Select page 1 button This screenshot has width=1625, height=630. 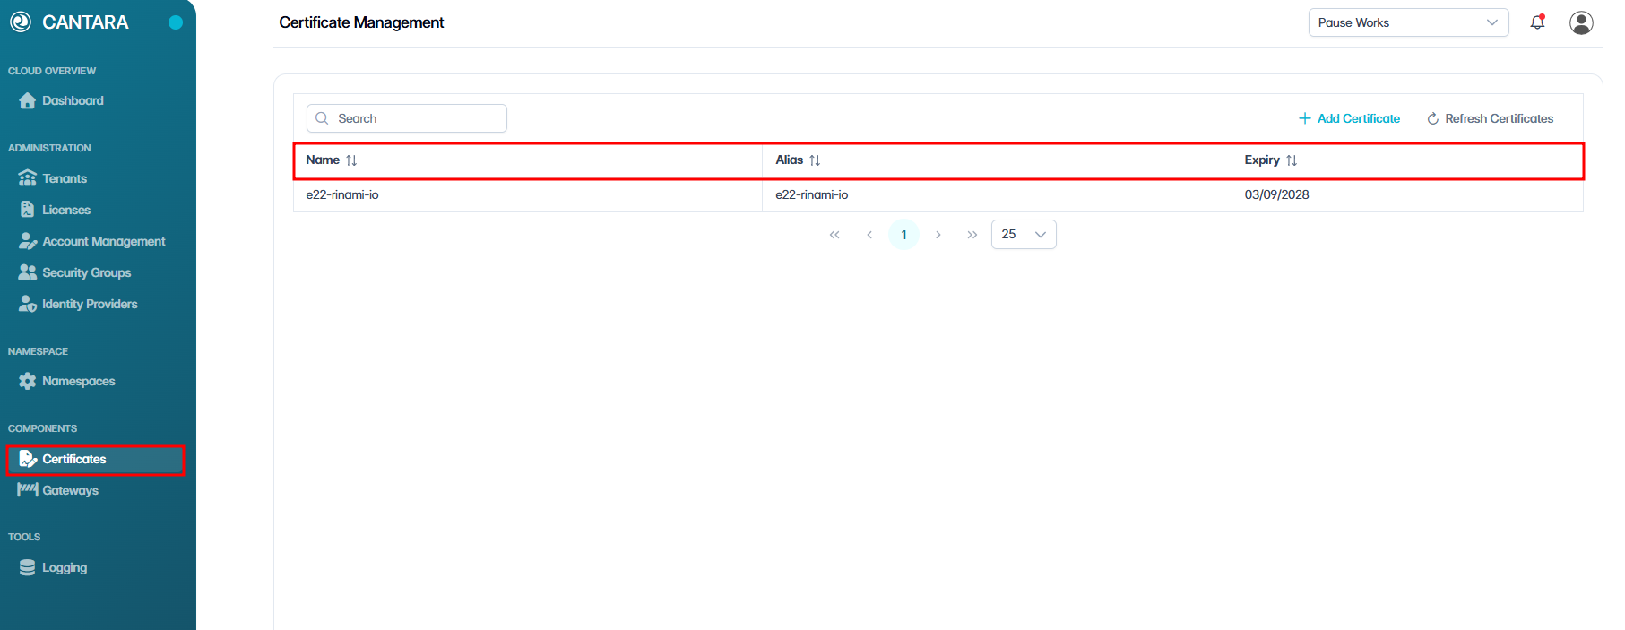click(903, 235)
